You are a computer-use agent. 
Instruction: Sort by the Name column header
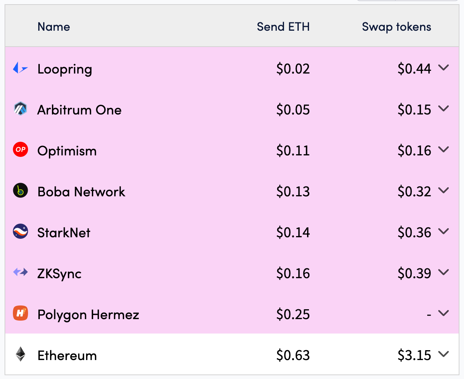54,27
